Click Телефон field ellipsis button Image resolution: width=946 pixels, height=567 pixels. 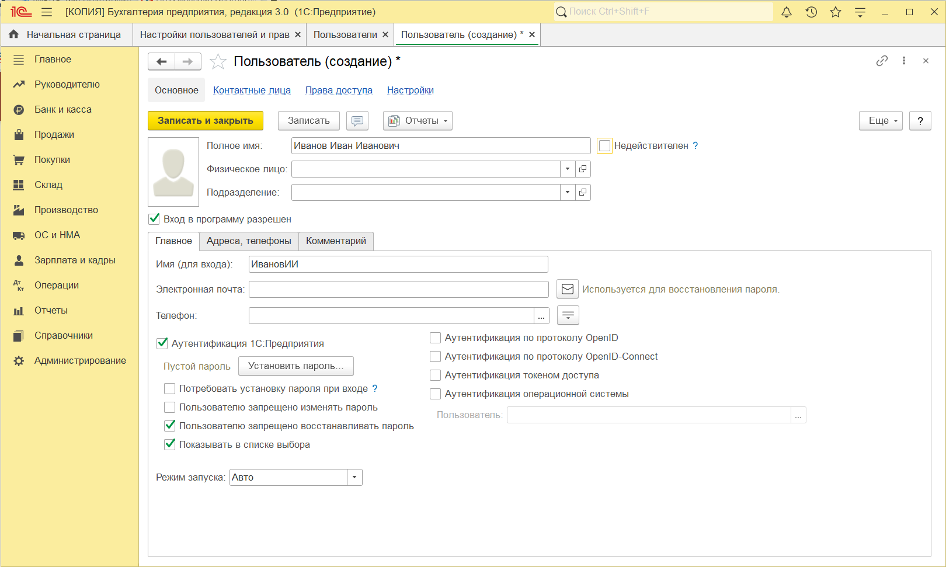[541, 316]
